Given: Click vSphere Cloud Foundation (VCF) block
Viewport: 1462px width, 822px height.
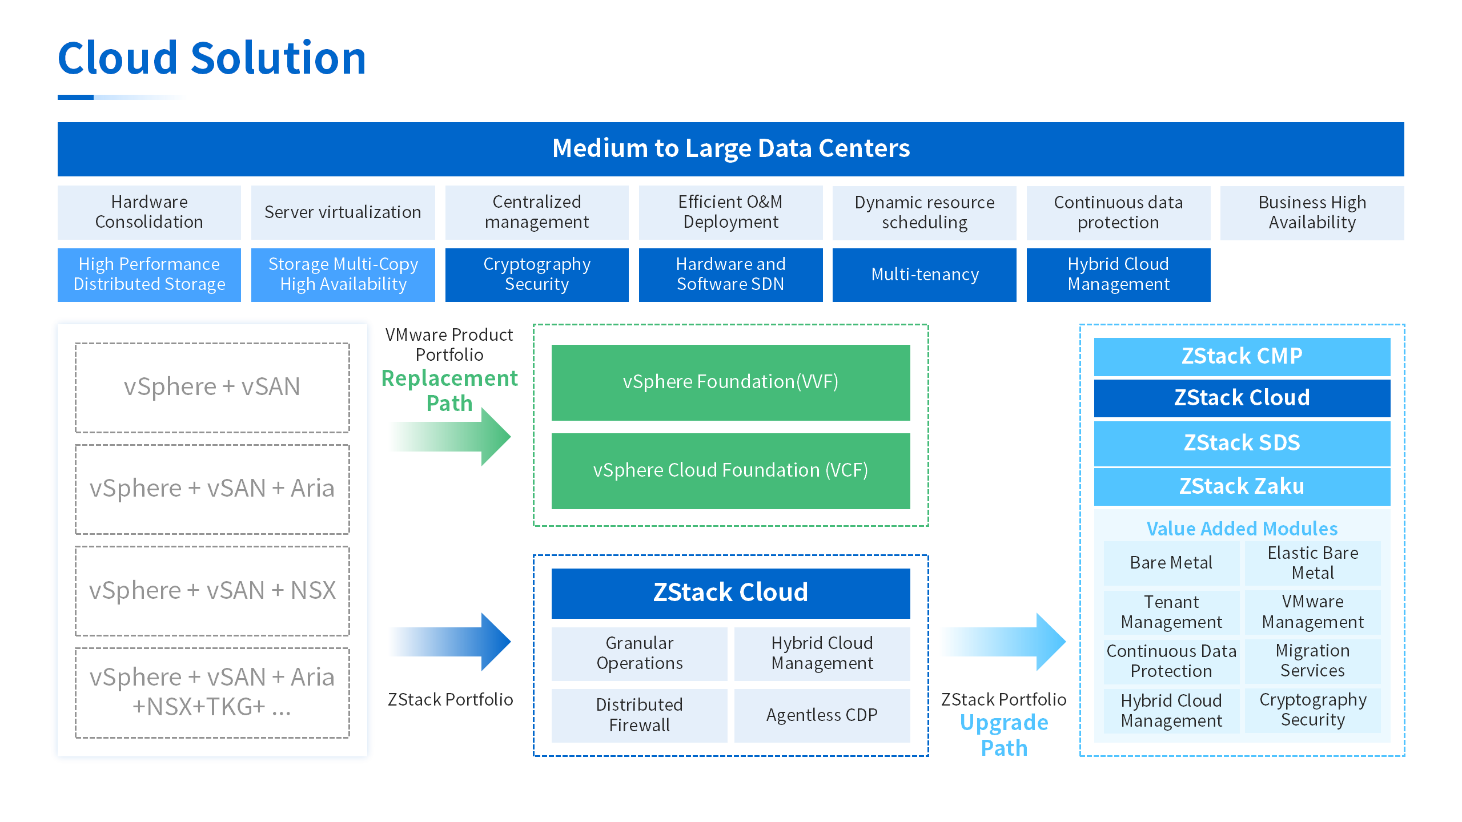Looking at the screenshot, I should pyautogui.click(x=730, y=471).
